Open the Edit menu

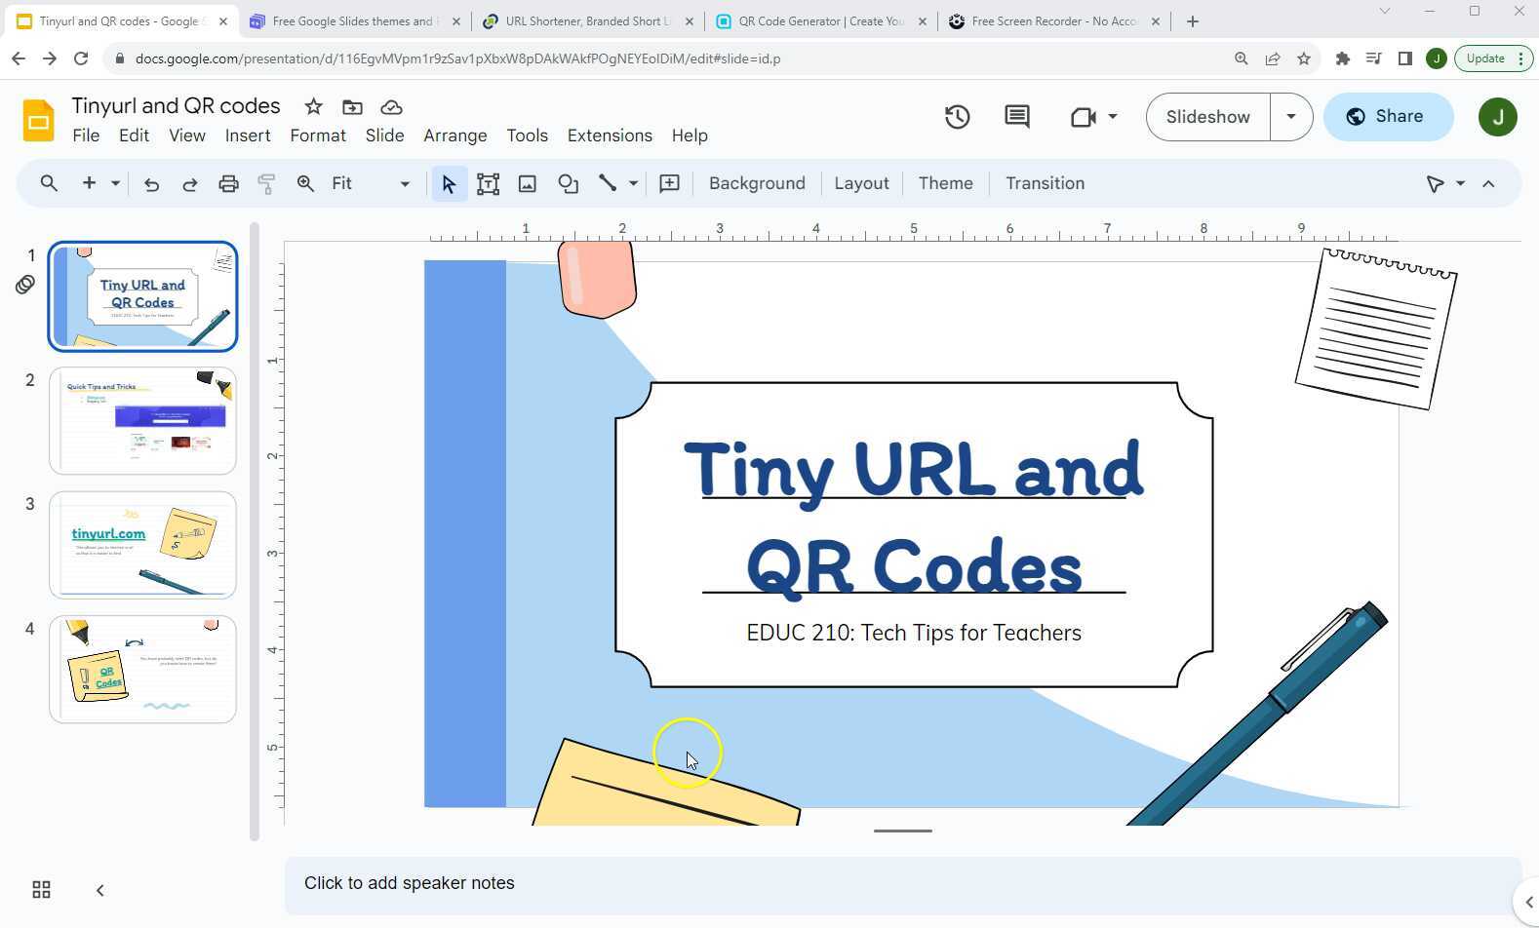tap(134, 135)
